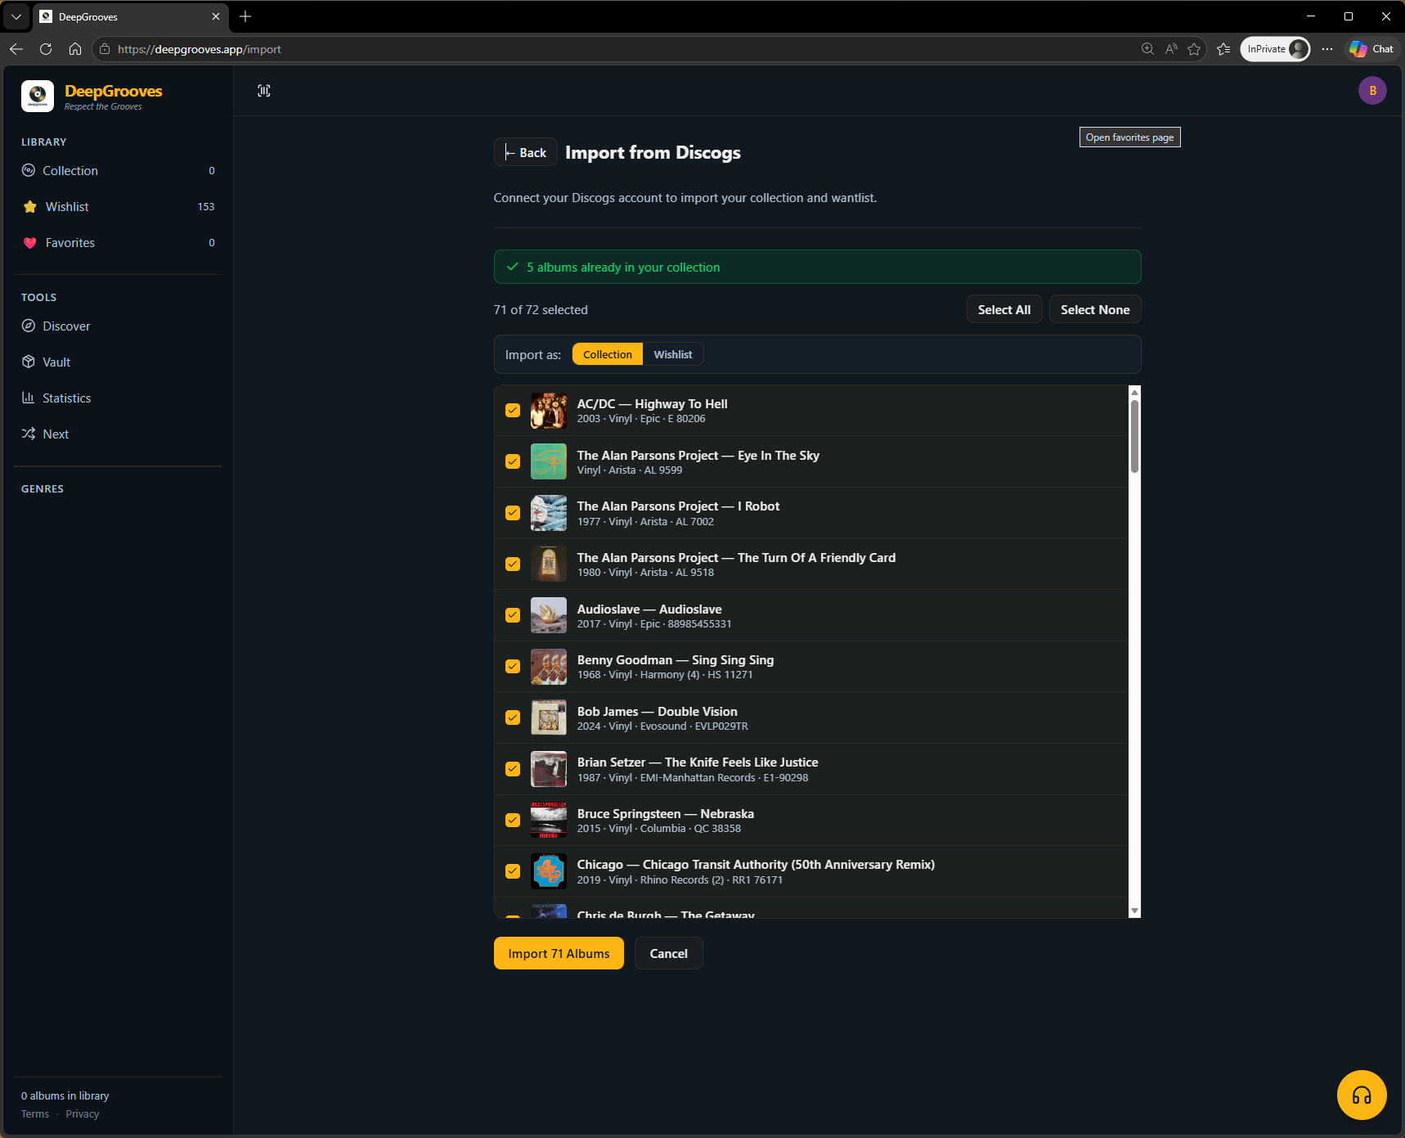Open a new browser tab
Image resolution: width=1405 pixels, height=1138 pixels.
pyautogui.click(x=245, y=16)
